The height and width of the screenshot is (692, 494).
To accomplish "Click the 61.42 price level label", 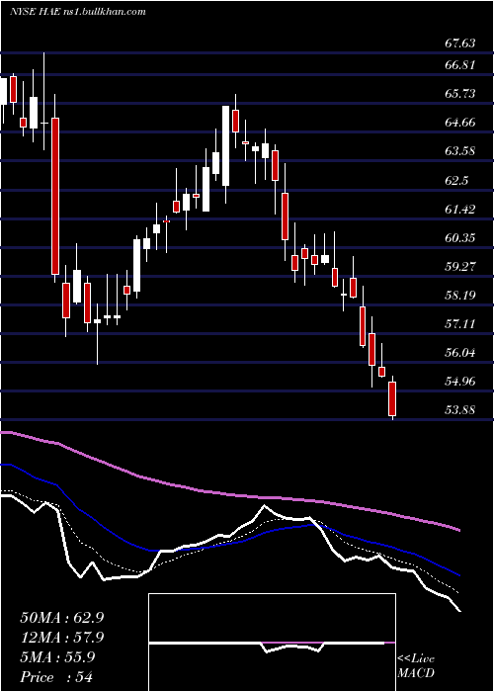I will click(460, 210).
